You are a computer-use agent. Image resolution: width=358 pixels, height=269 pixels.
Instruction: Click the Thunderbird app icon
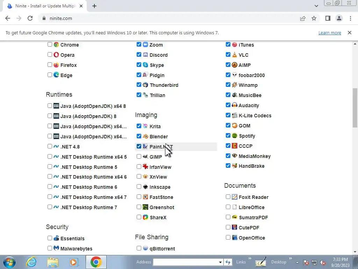pyautogui.click(x=145, y=85)
